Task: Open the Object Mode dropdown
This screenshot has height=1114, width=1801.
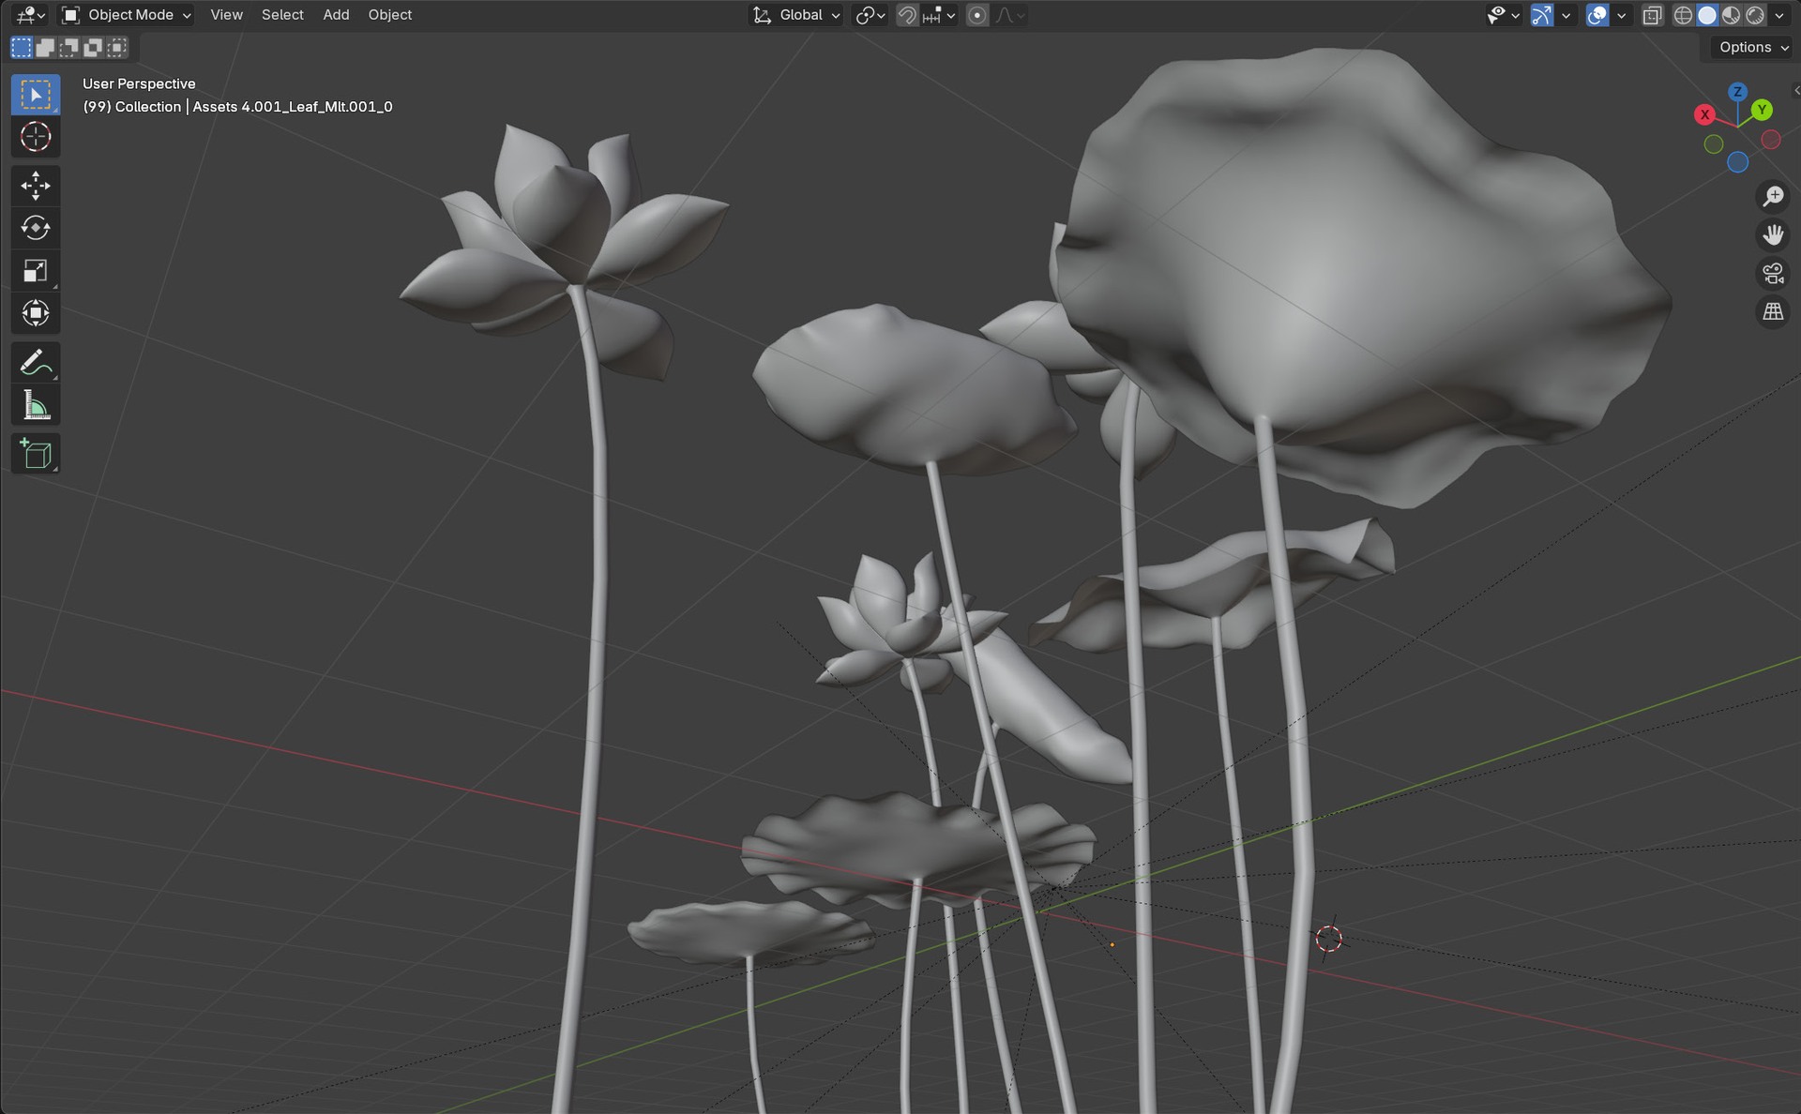Action: pyautogui.click(x=127, y=15)
